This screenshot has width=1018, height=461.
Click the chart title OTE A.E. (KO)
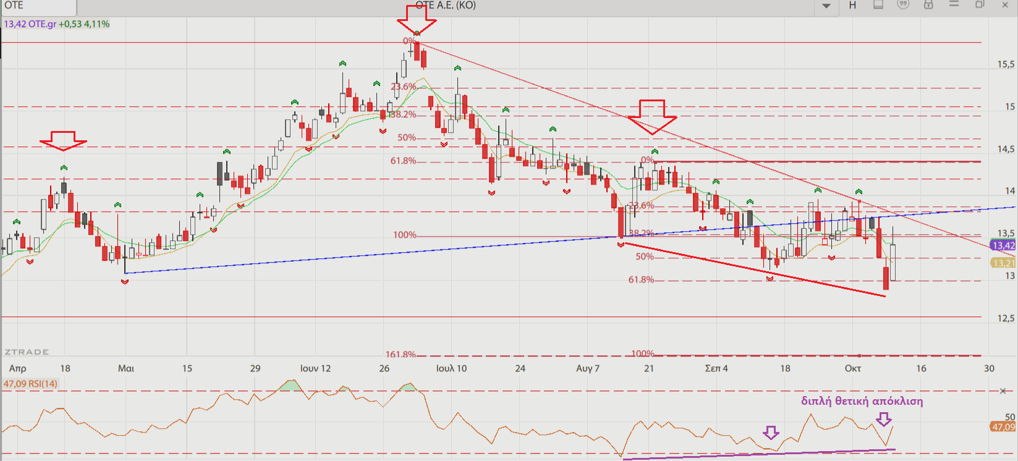446,6
